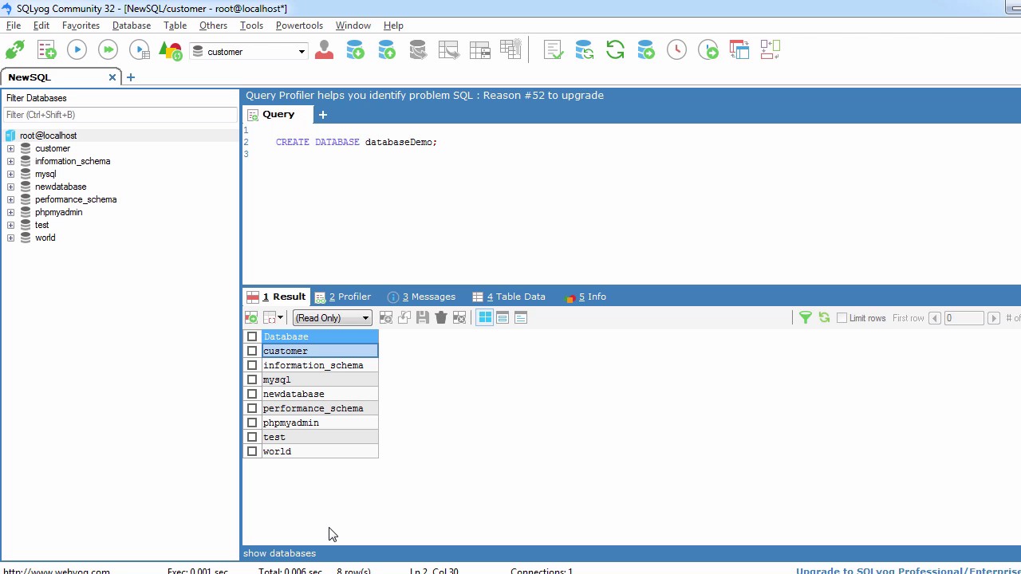Open the database synchronization icon

coord(584,50)
